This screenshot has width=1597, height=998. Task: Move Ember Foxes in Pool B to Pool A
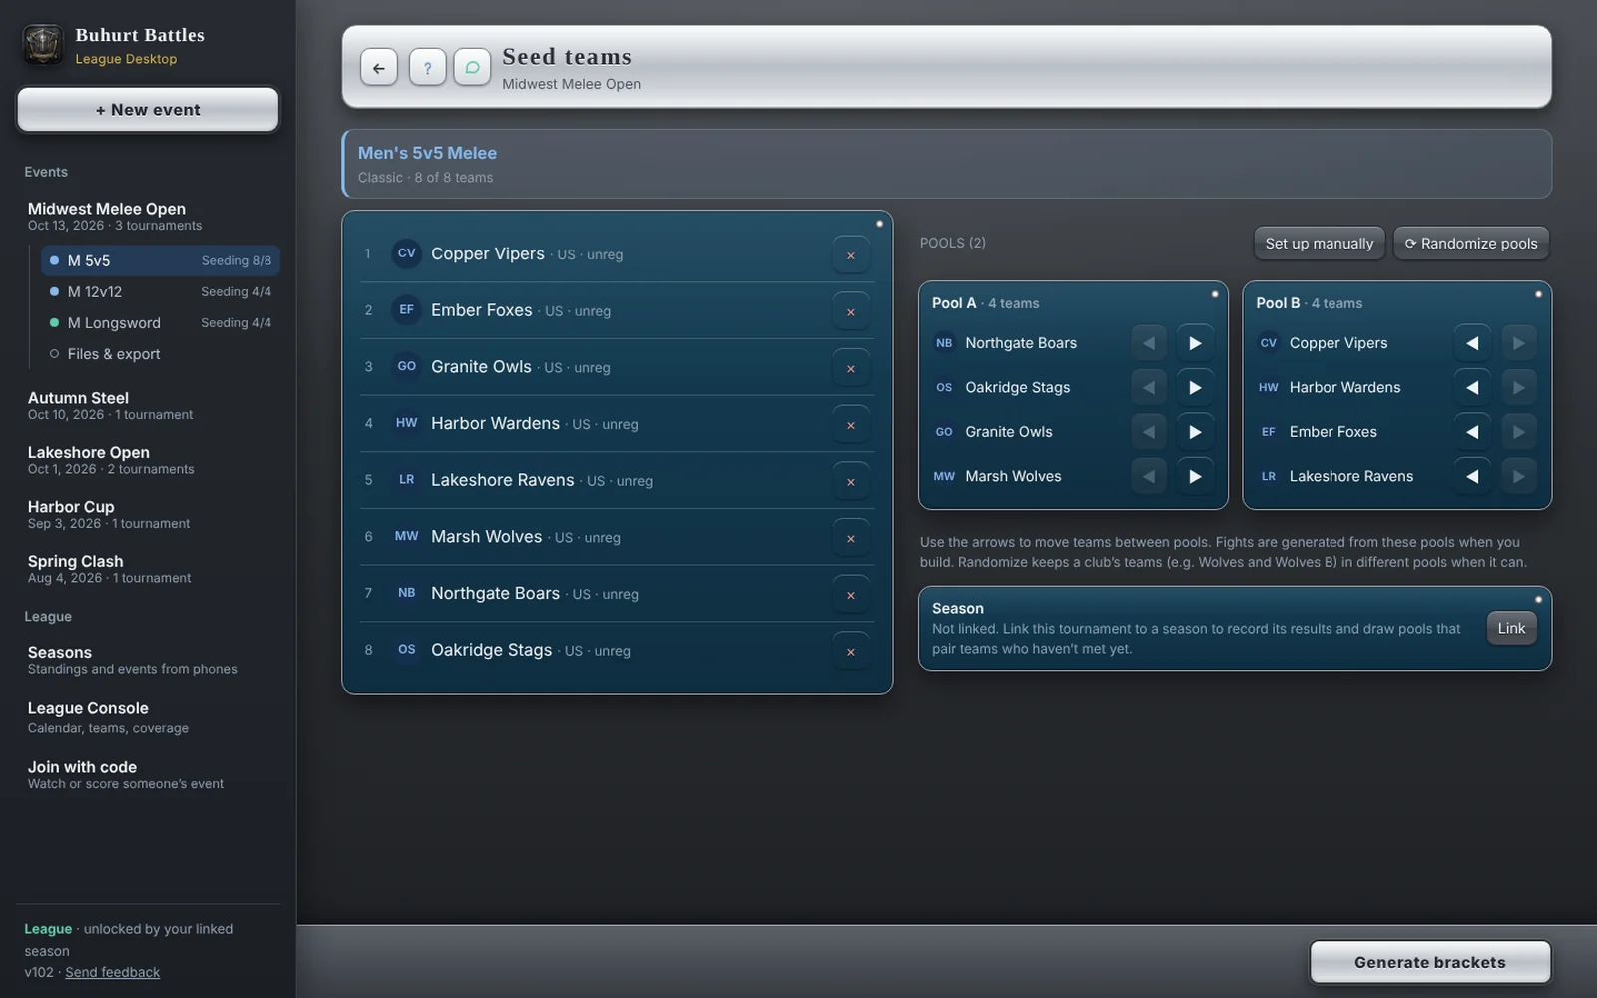point(1472,432)
